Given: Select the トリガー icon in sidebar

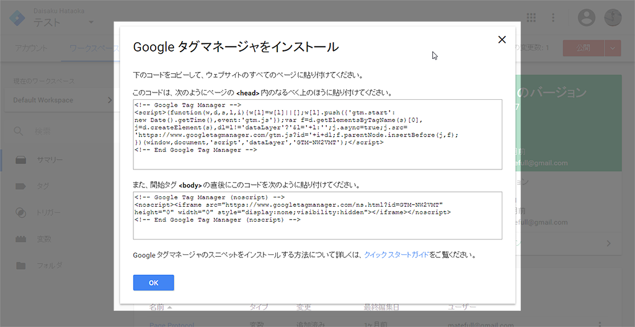Looking at the screenshot, I should coord(20,213).
